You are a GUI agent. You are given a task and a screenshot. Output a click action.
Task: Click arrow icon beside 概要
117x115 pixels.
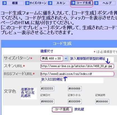tap(4, 3)
